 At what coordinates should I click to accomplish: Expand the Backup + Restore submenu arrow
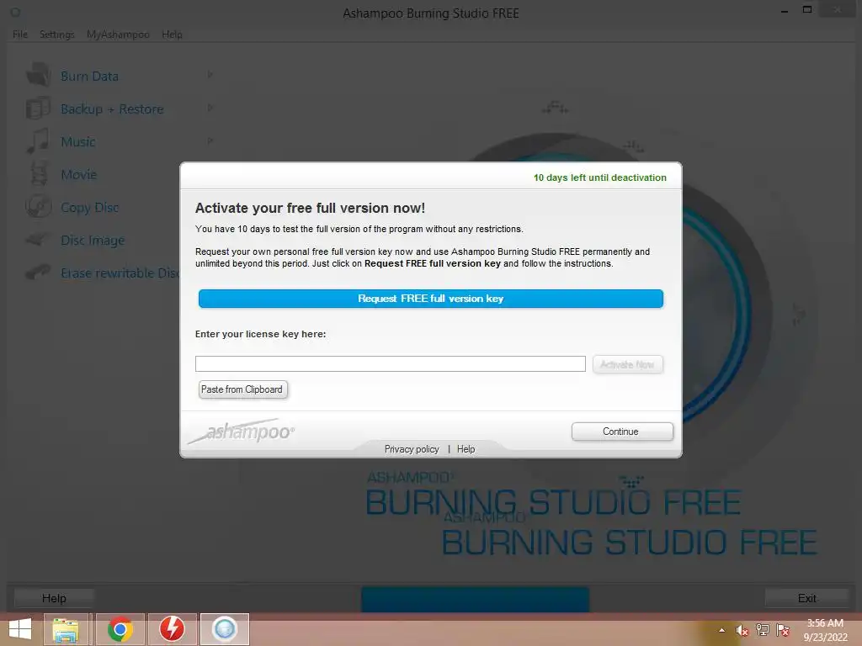point(210,108)
